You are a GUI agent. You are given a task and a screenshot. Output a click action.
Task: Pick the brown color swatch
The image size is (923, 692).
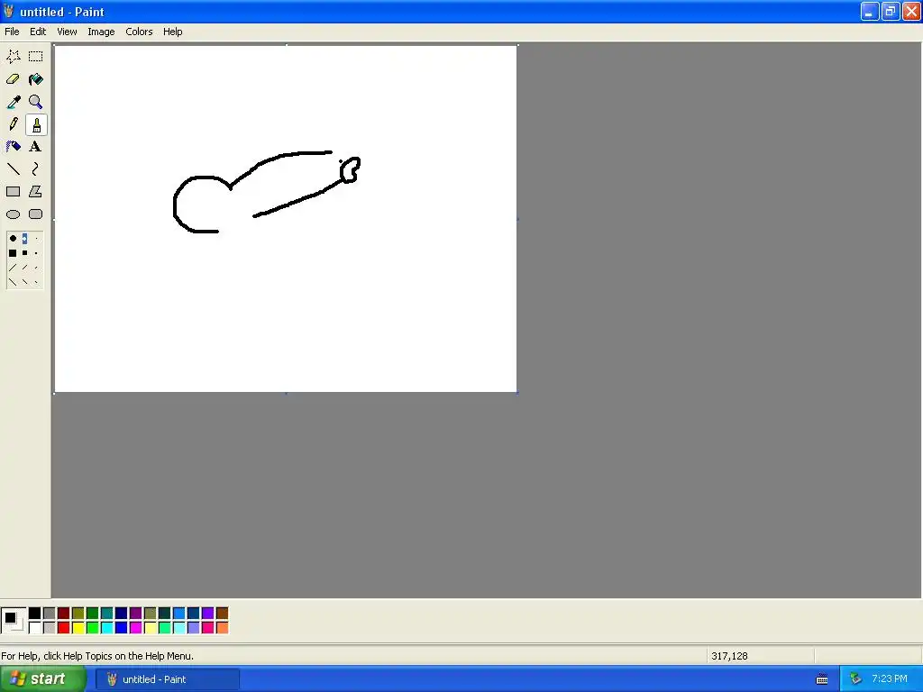click(x=223, y=614)
